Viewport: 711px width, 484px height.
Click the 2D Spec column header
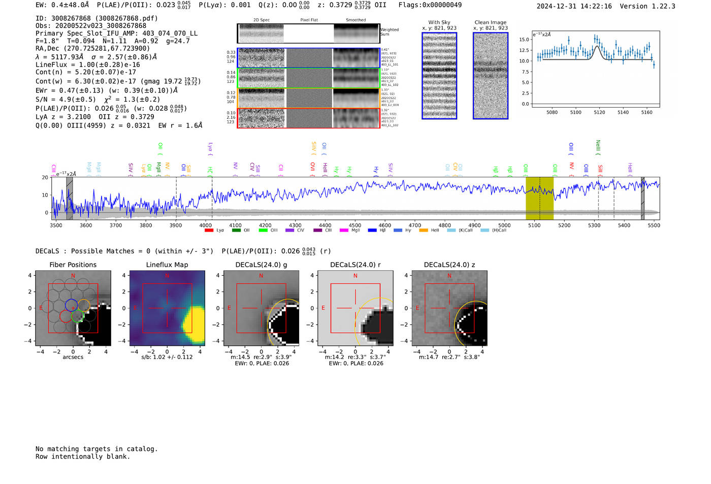[x=262, y=20]
